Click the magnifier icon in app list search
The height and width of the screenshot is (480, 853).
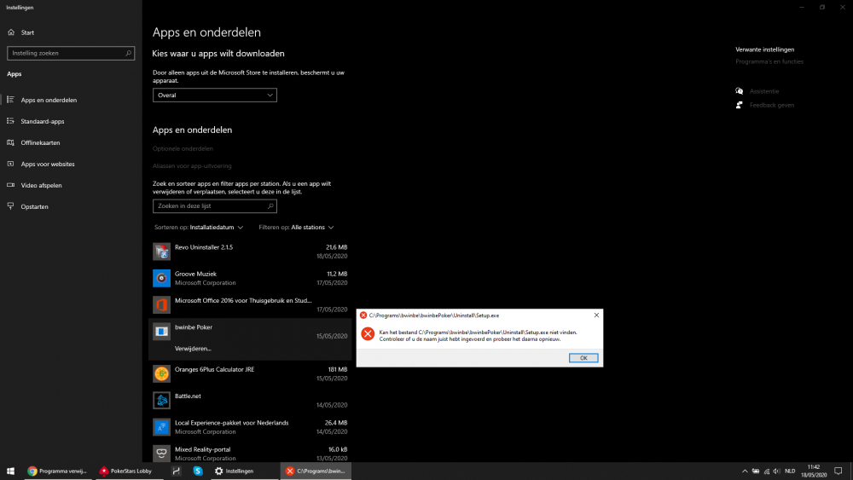pyautogui.click(x=270, y=206)
